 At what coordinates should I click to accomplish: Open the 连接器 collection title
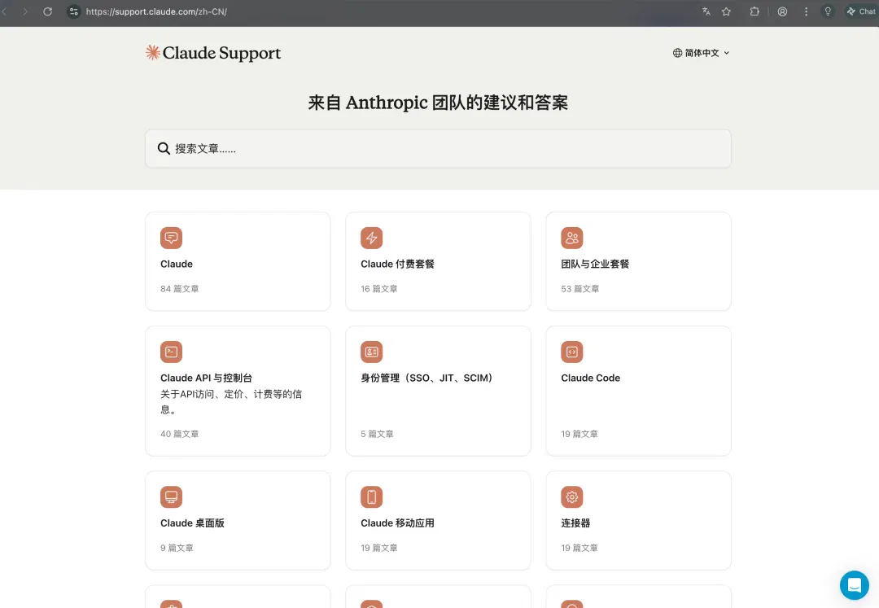[575, 523]
